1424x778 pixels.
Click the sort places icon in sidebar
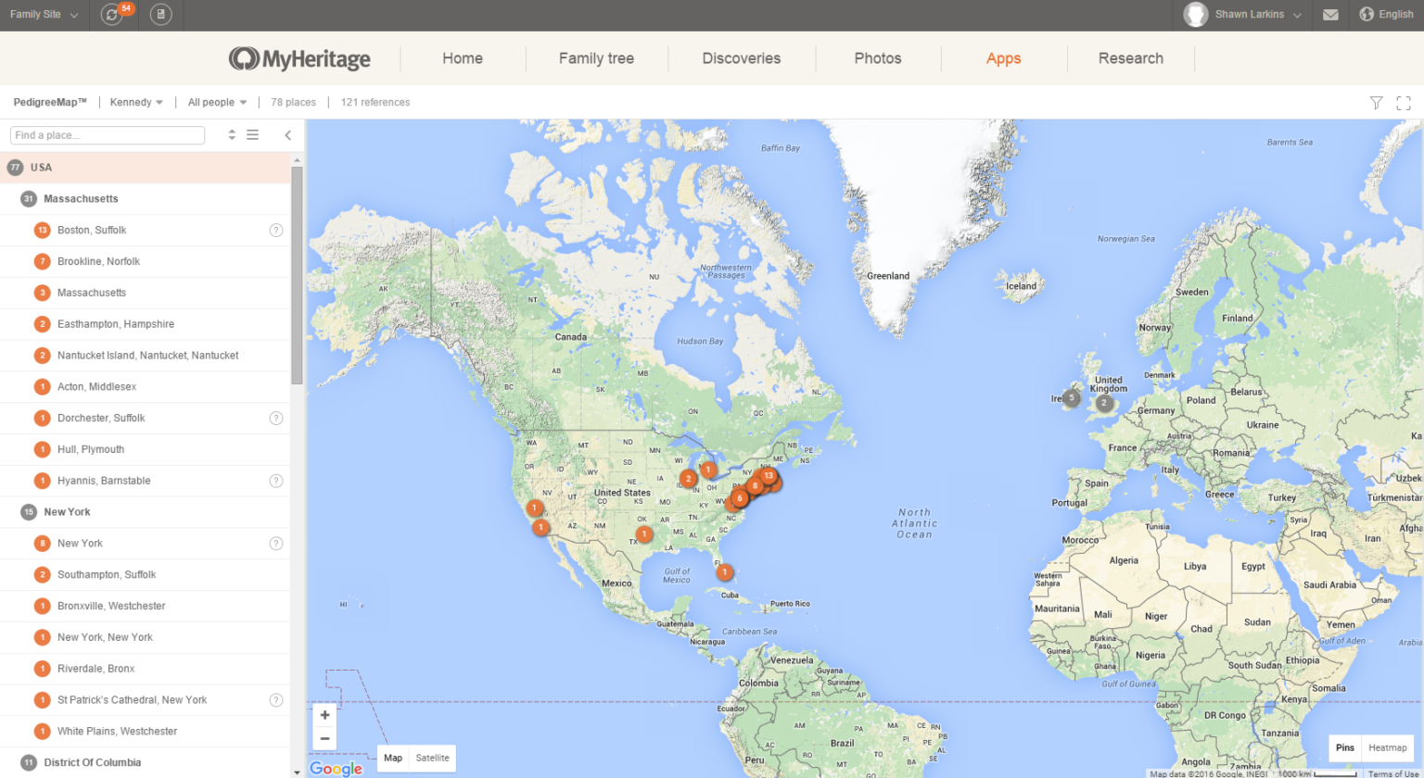pyautogui.click(x=231, y=134)
